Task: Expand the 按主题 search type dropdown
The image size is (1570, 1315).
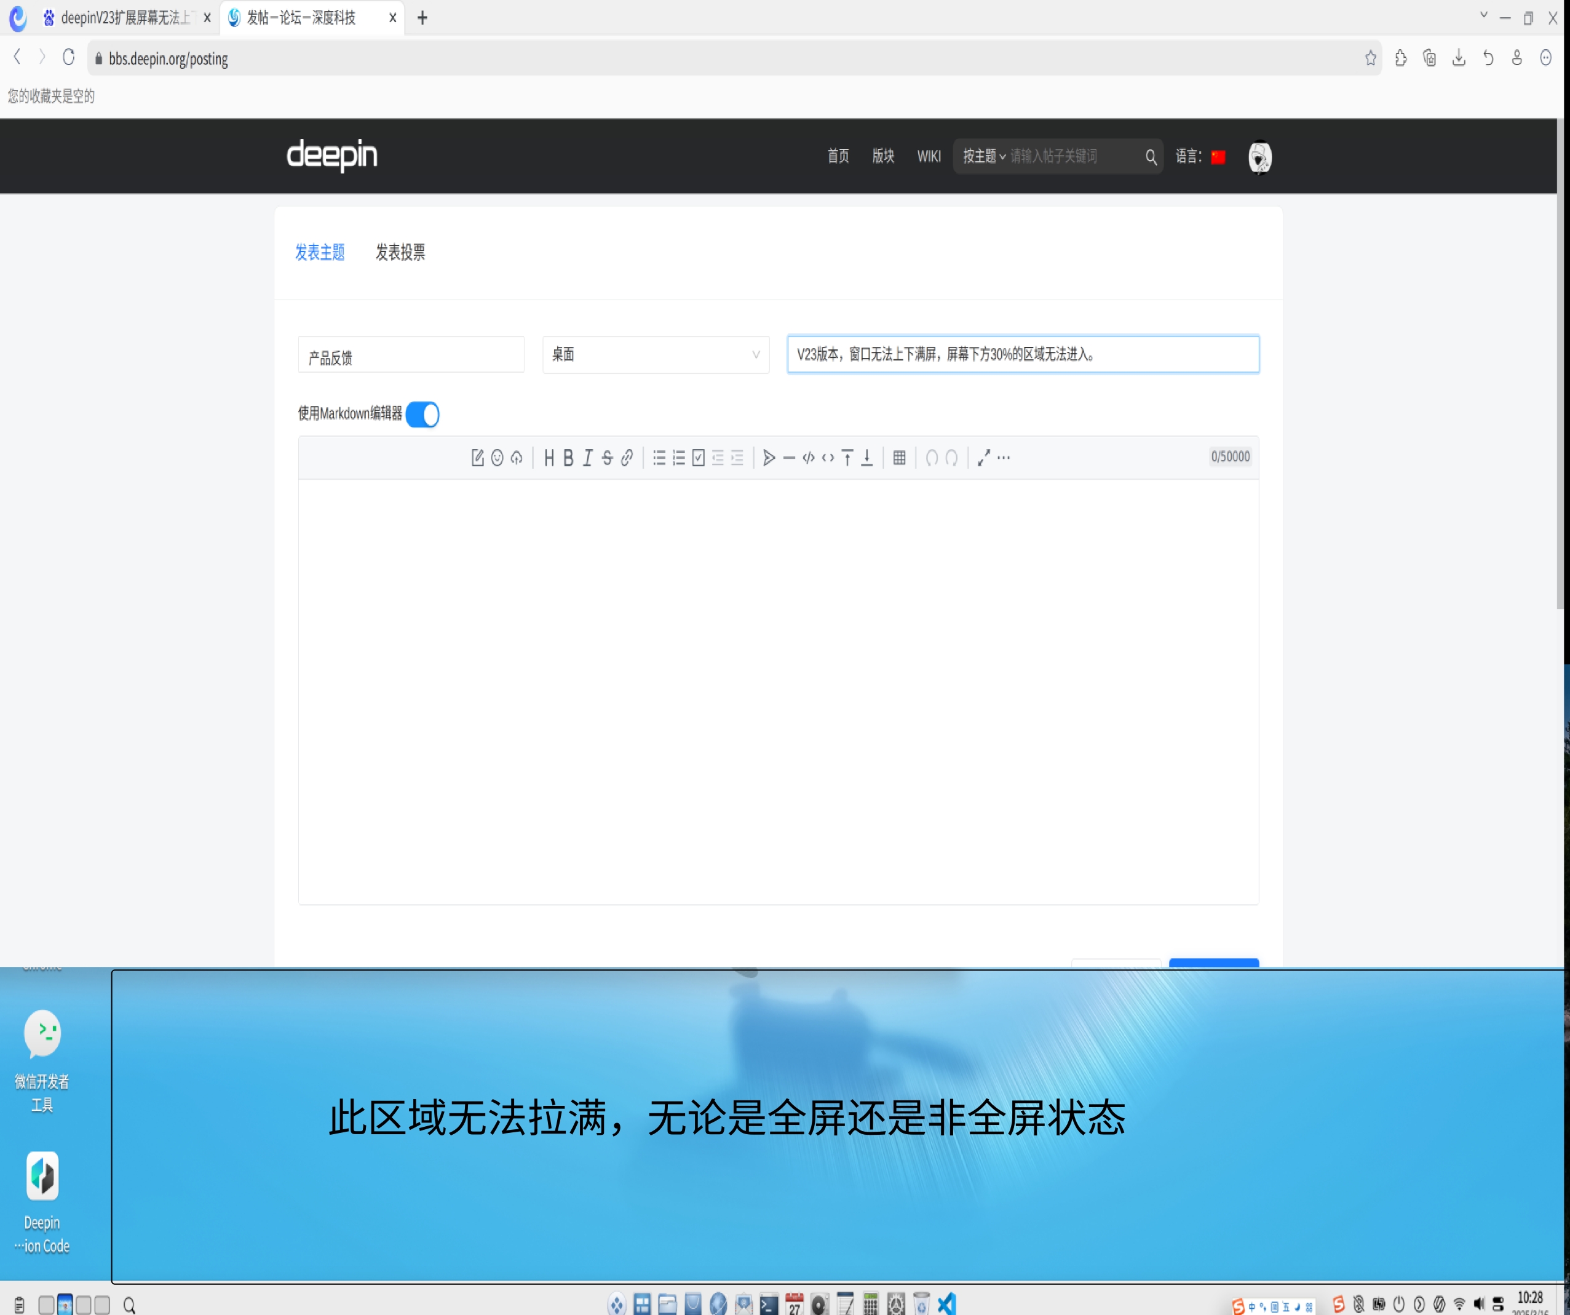Action: 984,156
